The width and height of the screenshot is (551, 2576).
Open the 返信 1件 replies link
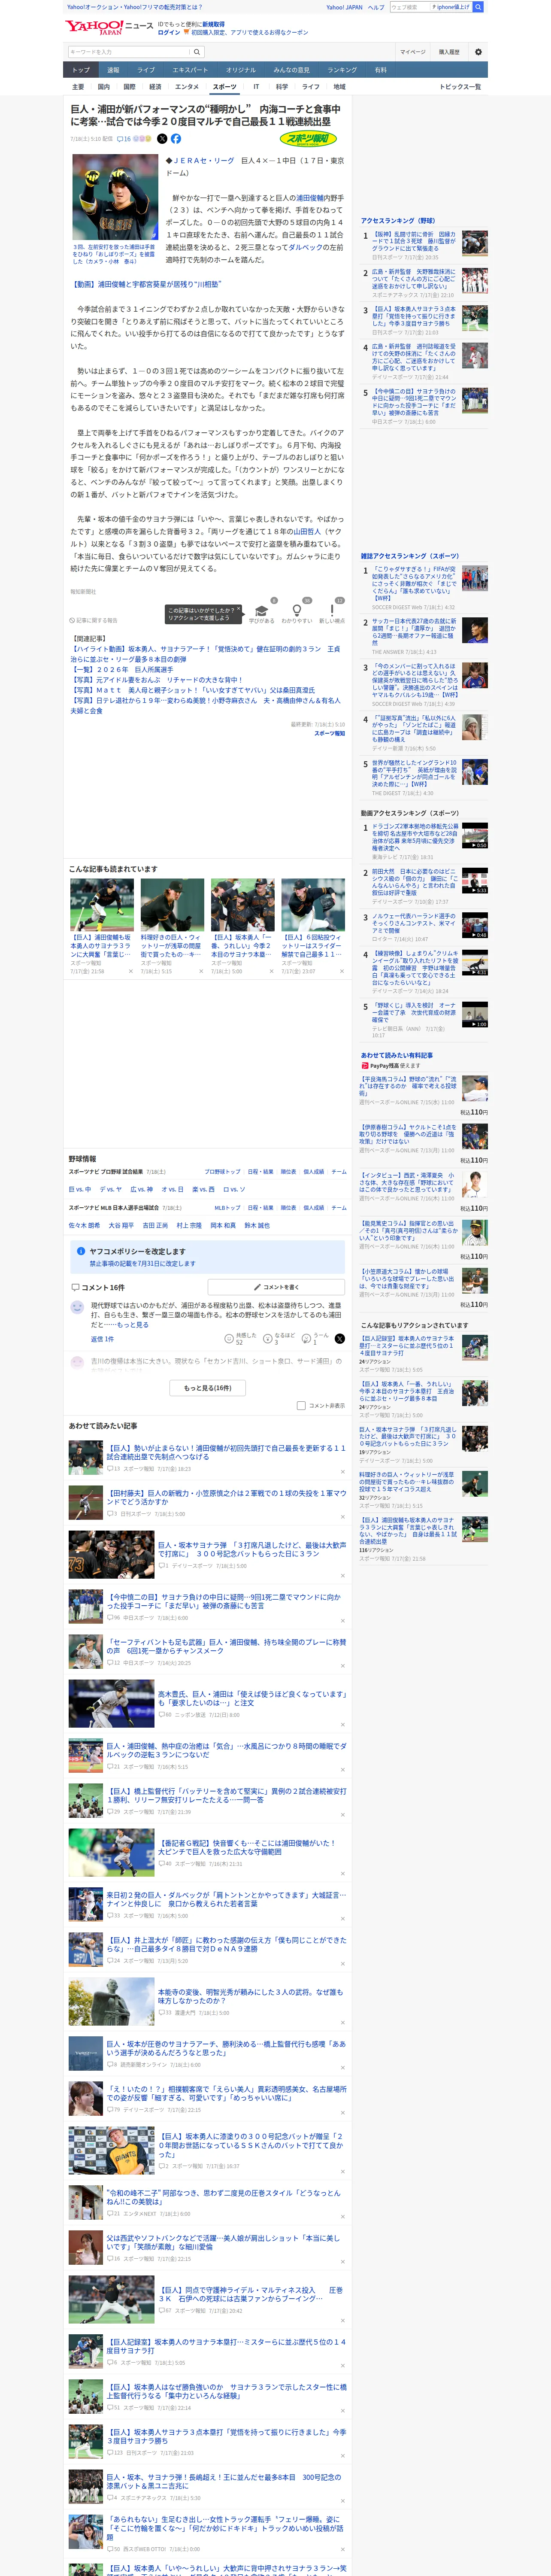pos(103,1339)
